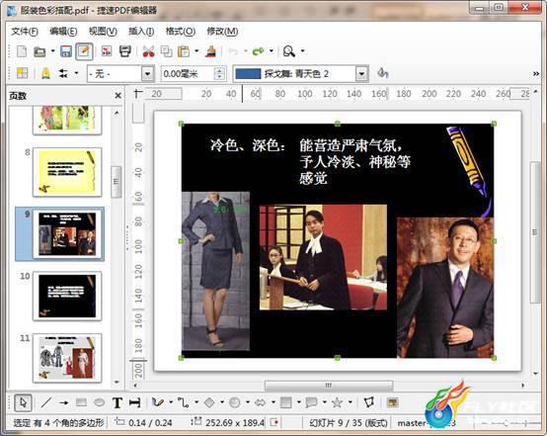
Task: Click the Cut scissors icon
Action: (x=149, y=51)
